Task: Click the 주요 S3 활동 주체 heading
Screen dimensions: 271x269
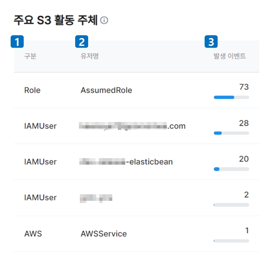Action: click(x=56, y=20)
